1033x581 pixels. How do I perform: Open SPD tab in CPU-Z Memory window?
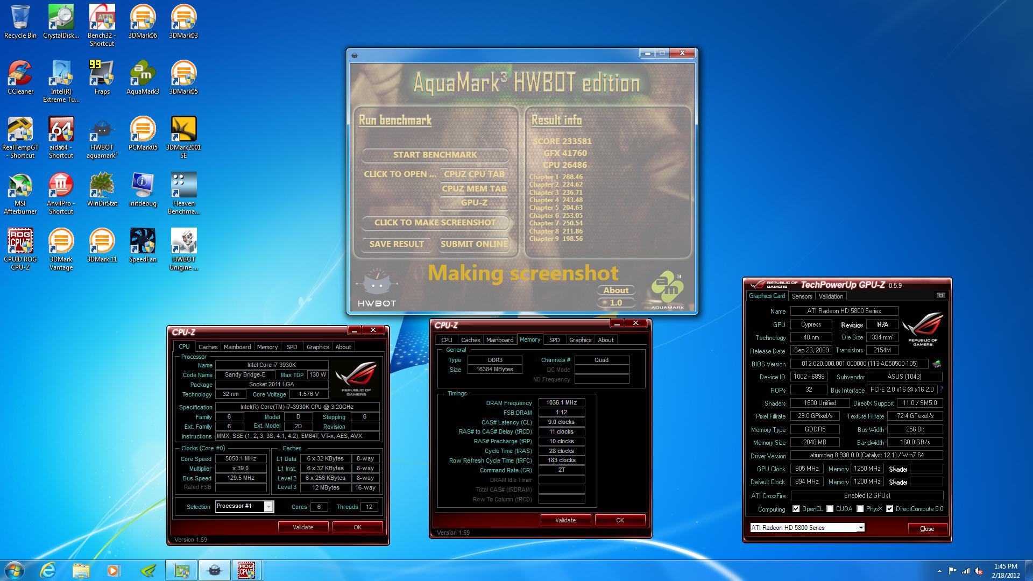(x=554, y=340)
